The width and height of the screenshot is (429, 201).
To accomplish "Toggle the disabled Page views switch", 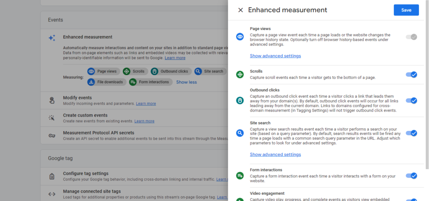I will coord(411,37).
